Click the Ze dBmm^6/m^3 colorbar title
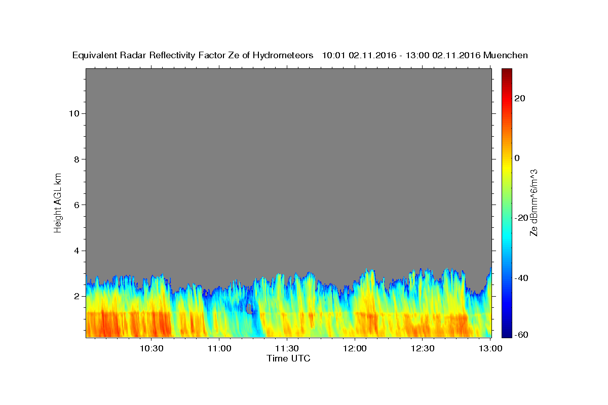The height and width of the screenshot is (405, 608). [534, 202]
